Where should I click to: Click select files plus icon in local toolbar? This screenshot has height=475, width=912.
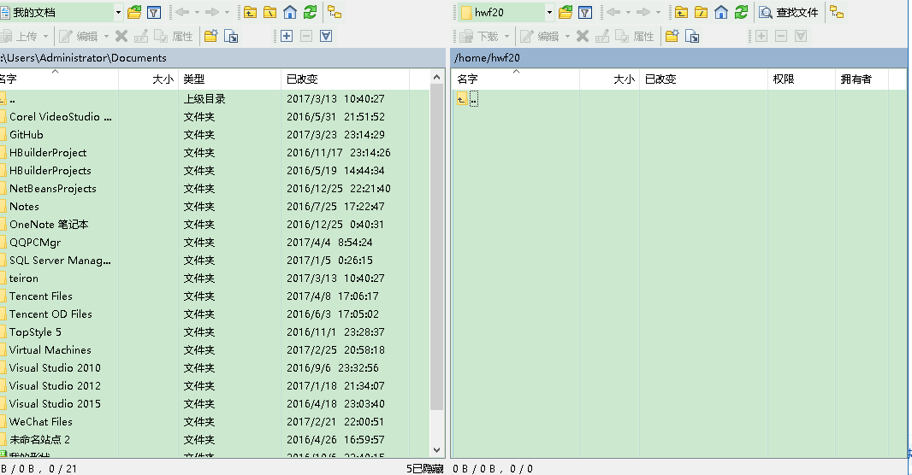286,36
